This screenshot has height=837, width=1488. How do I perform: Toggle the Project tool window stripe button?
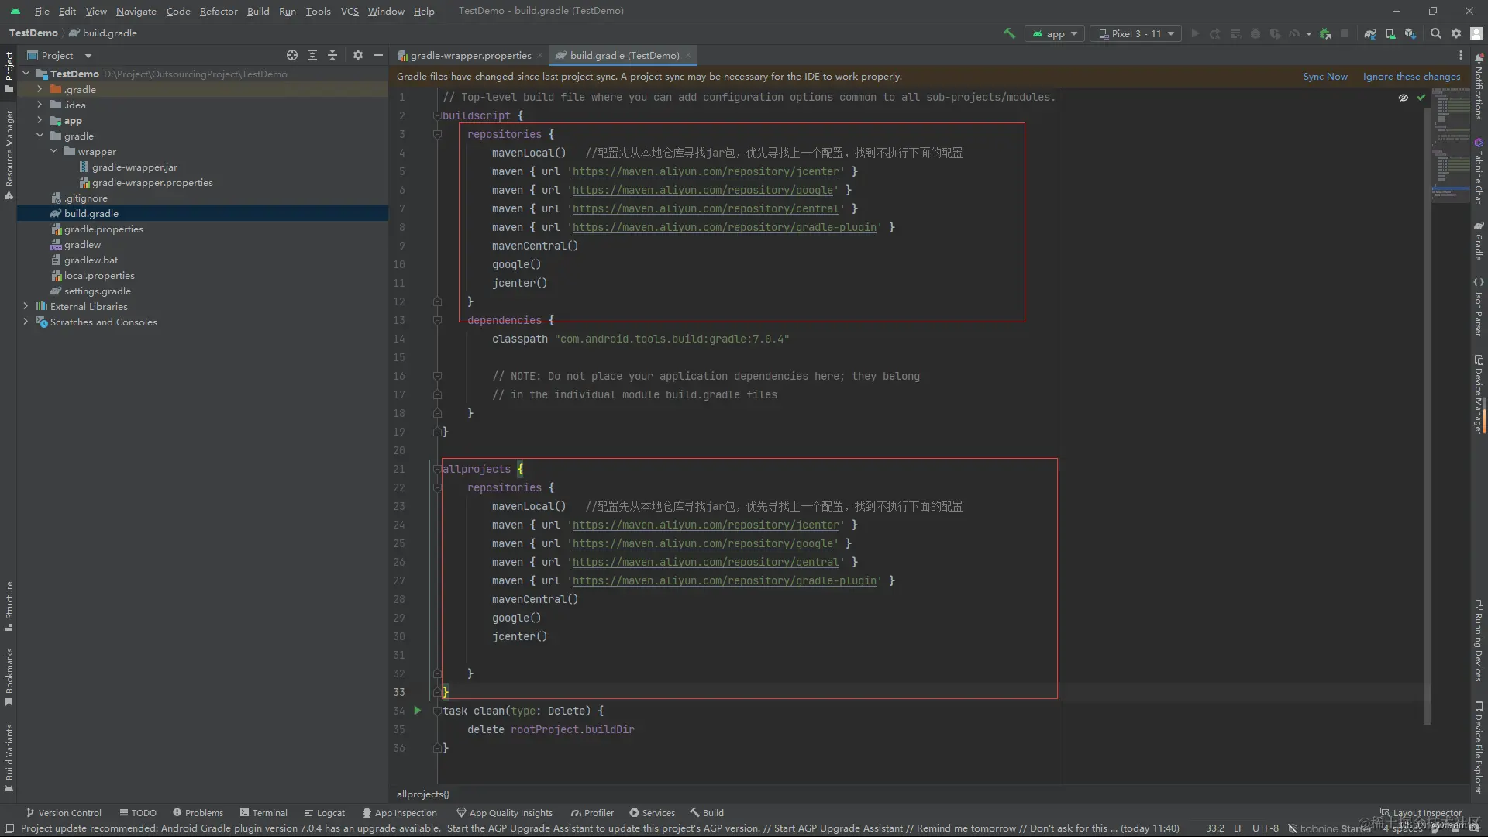point(9,72)
